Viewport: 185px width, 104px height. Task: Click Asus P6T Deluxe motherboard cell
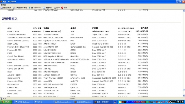coord(51,34)
